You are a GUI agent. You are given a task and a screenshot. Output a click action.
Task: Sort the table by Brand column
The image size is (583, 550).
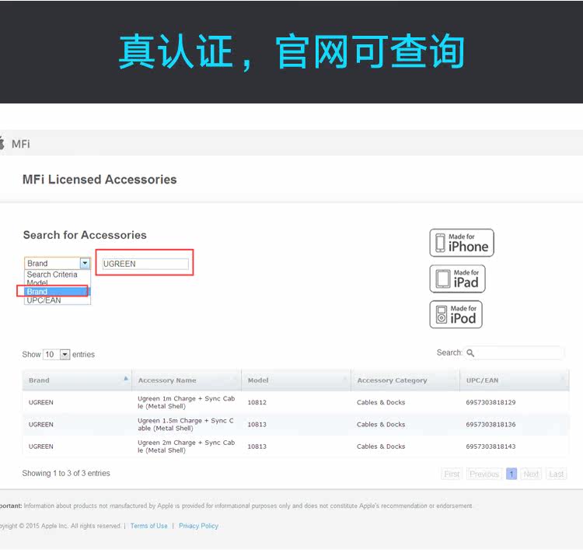(77, 380)
